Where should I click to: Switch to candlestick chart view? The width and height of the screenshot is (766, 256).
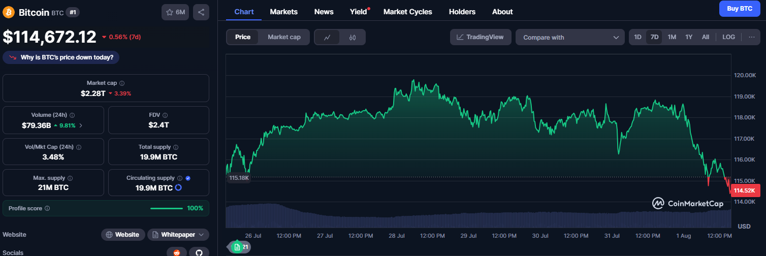tap(353, 37)
